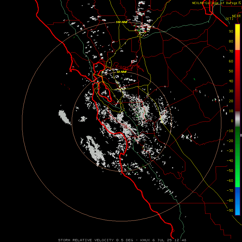Click the "-70" value on the scale

[x=230, y=191]
